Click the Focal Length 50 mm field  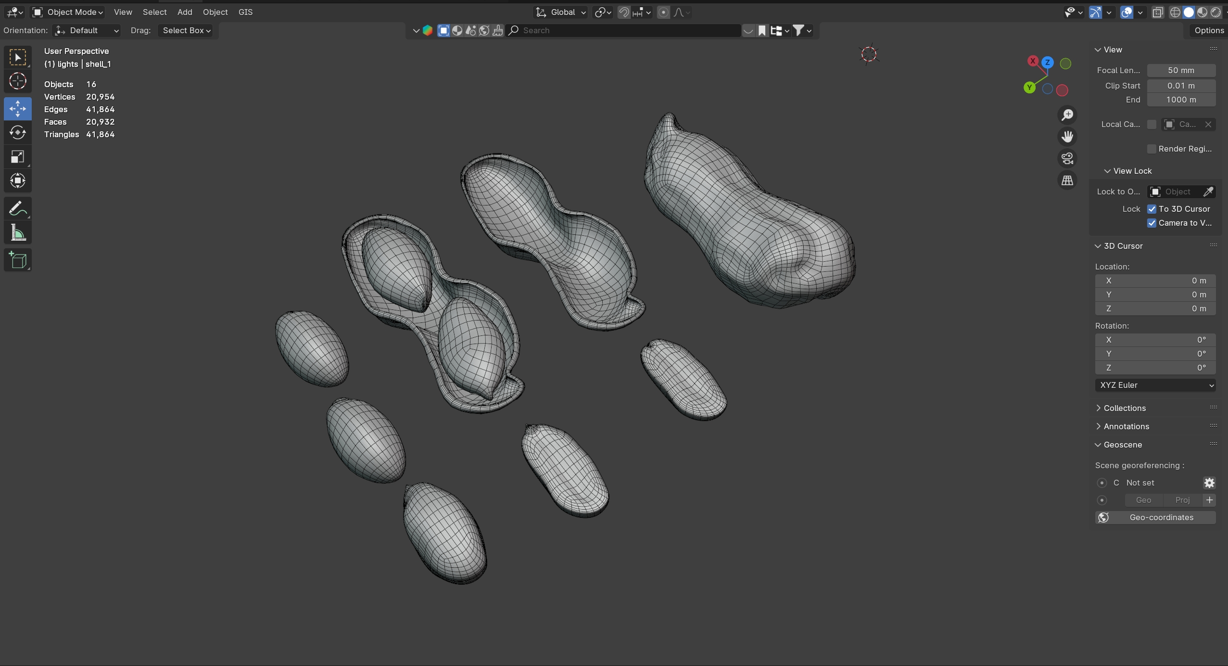(1181, 70)
